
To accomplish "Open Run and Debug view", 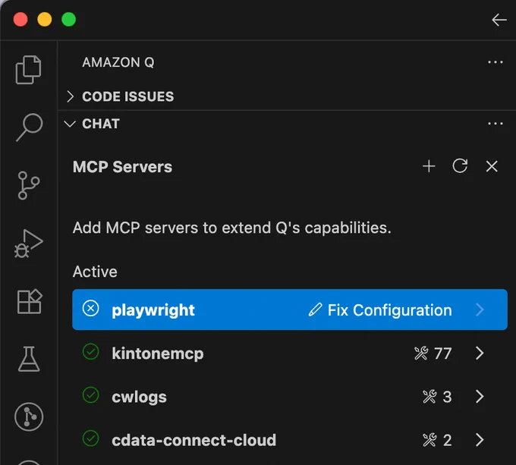I will (28, 243).
